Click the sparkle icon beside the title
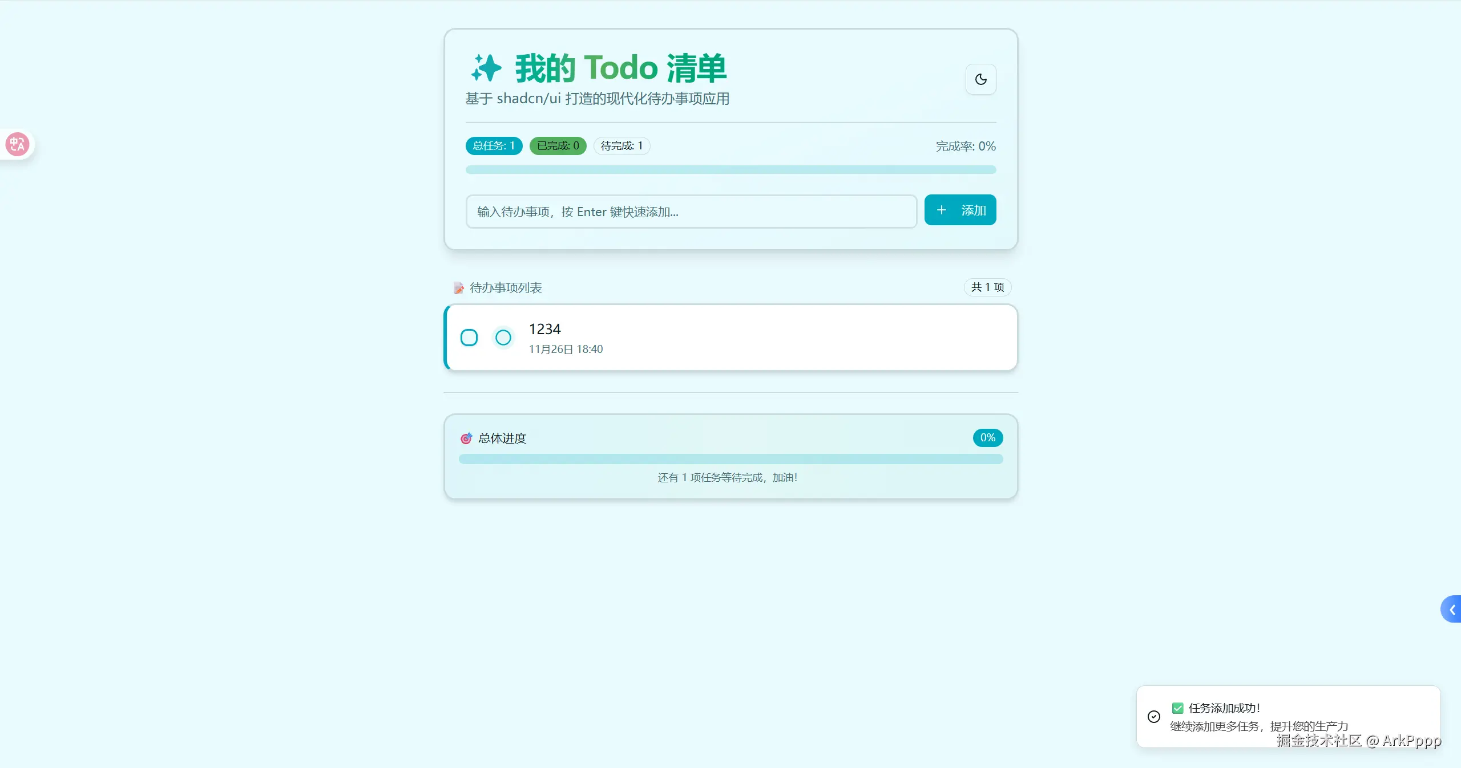This screenshot has height=768, width=1461. (x=486, y=68)
